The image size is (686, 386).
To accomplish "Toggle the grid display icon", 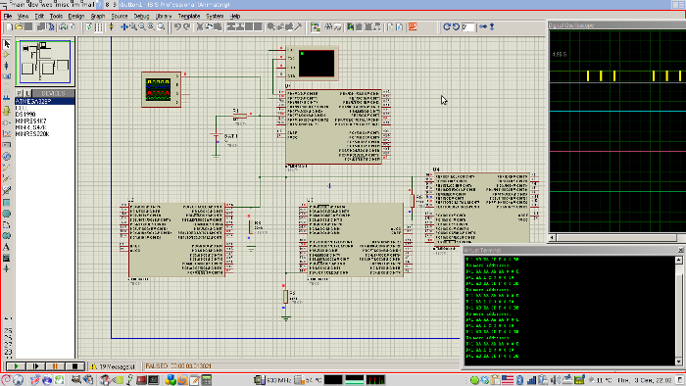I will pos(99,27).
